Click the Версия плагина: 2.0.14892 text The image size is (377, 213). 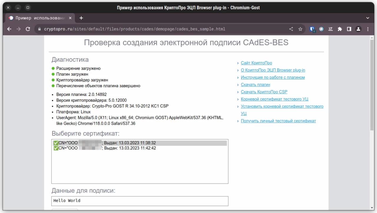81,95
